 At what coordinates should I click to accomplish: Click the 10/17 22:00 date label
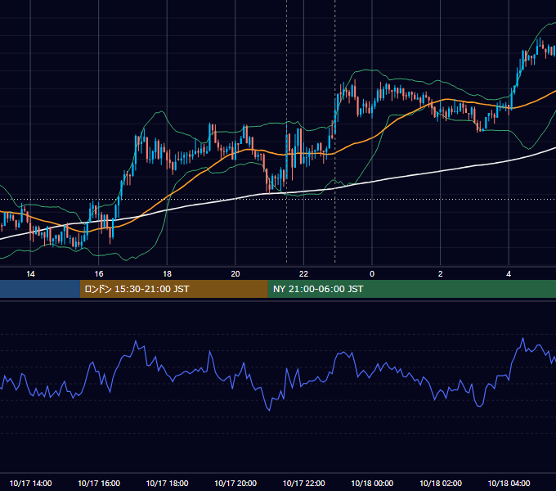click(303, 483)
